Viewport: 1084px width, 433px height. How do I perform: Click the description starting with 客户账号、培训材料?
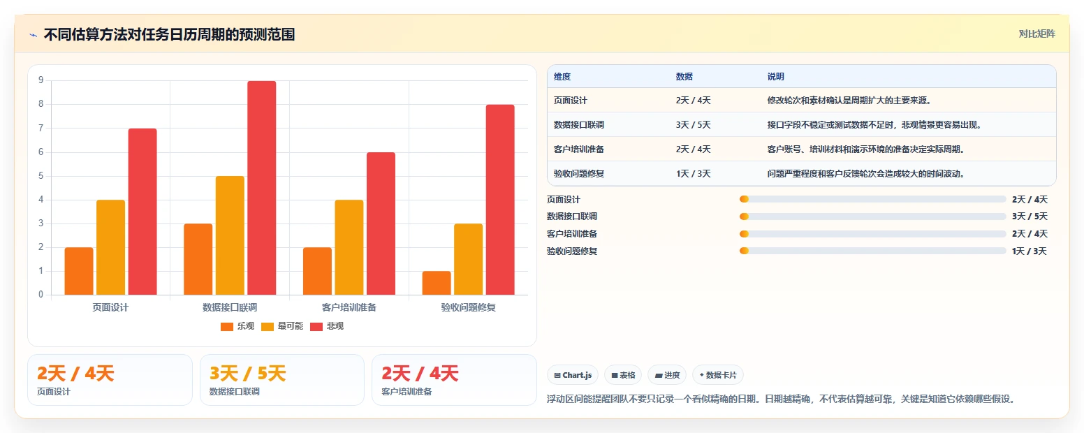[866, 149]
